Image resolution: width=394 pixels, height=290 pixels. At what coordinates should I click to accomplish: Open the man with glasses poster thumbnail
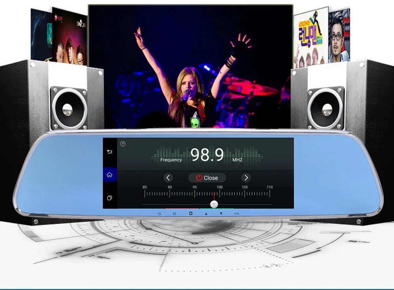point(339,35)
